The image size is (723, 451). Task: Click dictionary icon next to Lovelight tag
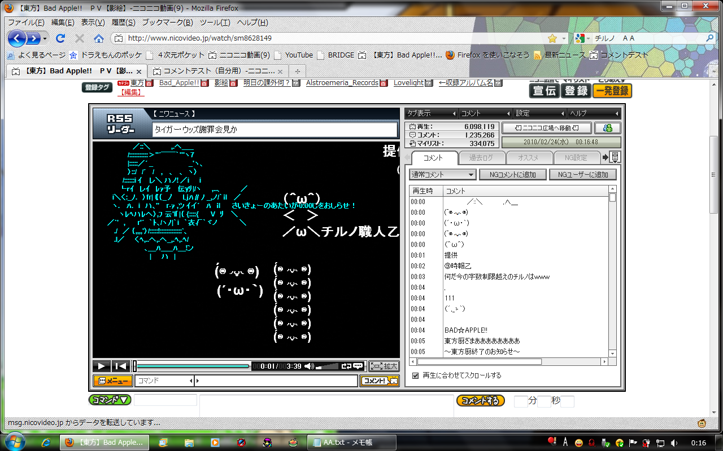429,83
